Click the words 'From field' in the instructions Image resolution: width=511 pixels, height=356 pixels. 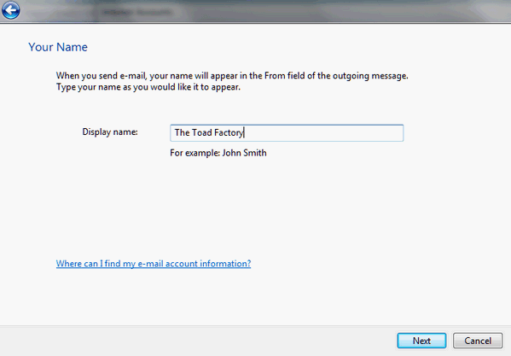284,76
